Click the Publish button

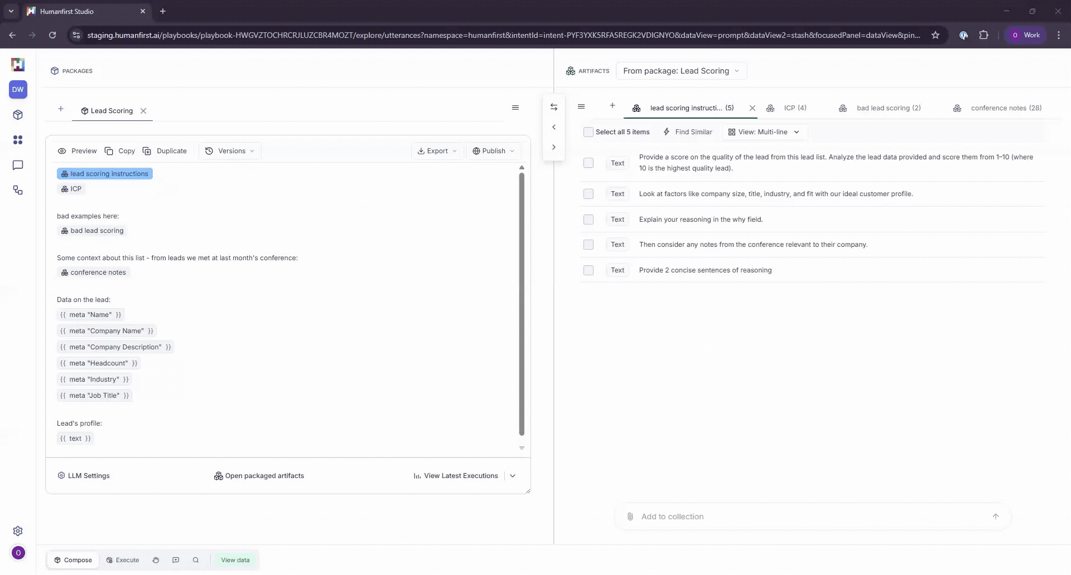tap(493, 150)
